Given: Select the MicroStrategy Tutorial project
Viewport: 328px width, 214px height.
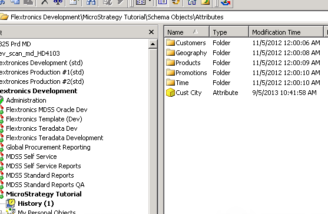Looking at the screenshot, I should [x=44, y=194].
